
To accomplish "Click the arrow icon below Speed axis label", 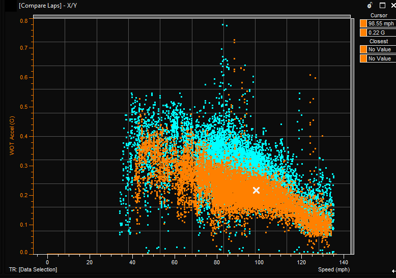I will [394, 271].
